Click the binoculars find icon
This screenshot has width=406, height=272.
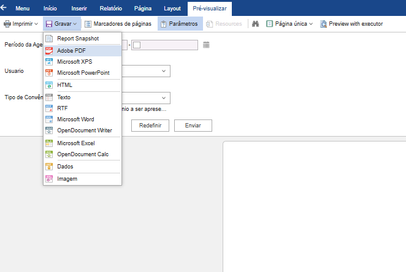[255, 24]
